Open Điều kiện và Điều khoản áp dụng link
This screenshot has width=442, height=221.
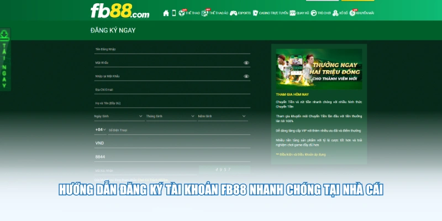click(301, 155)
